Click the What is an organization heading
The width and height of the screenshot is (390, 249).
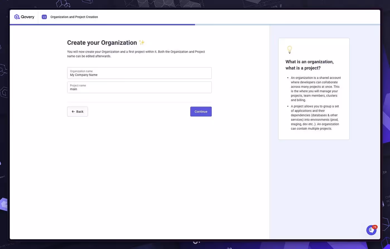coord(309,65)
